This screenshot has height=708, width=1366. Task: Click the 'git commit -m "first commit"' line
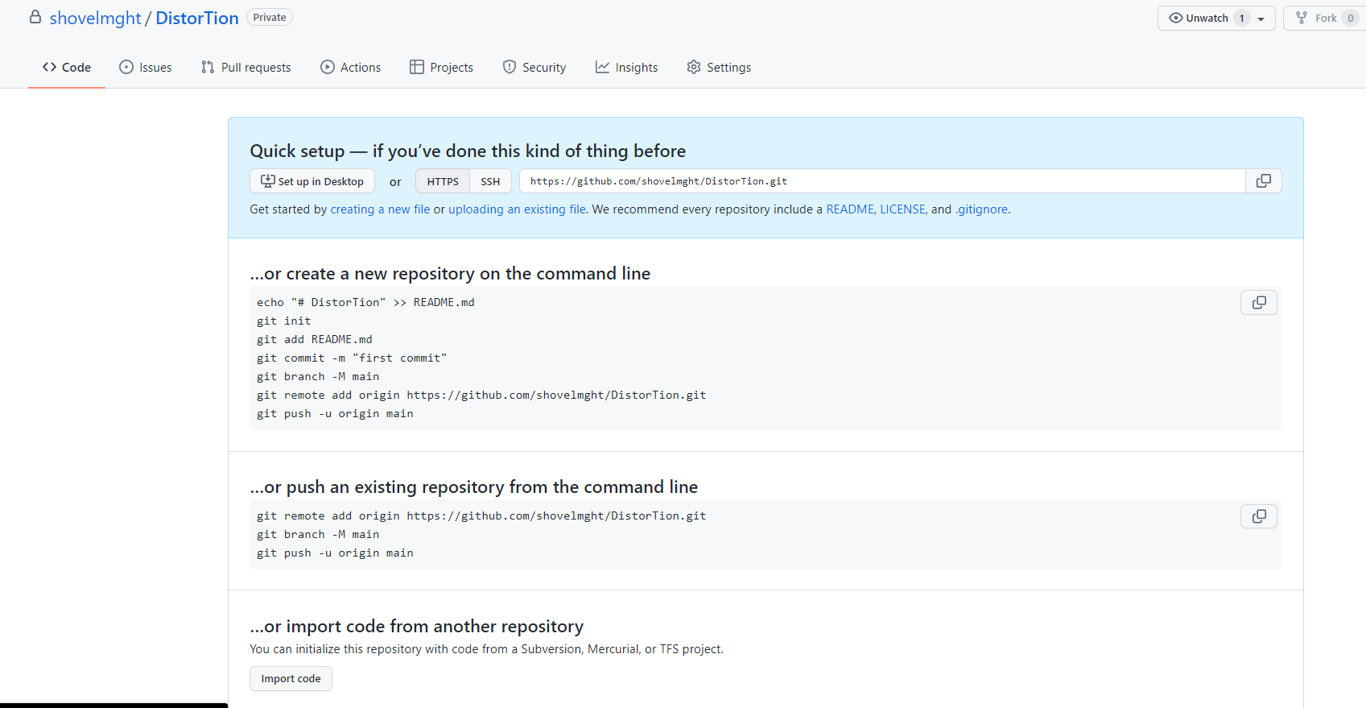pyautogui.click(x=352, y=358)
